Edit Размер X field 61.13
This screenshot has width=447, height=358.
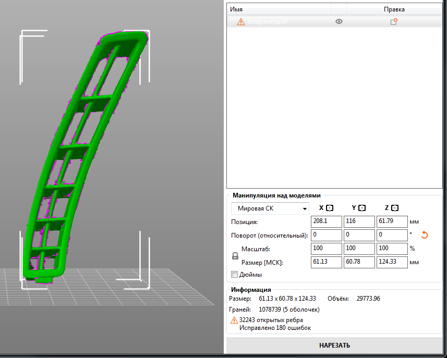pos(326,262)
